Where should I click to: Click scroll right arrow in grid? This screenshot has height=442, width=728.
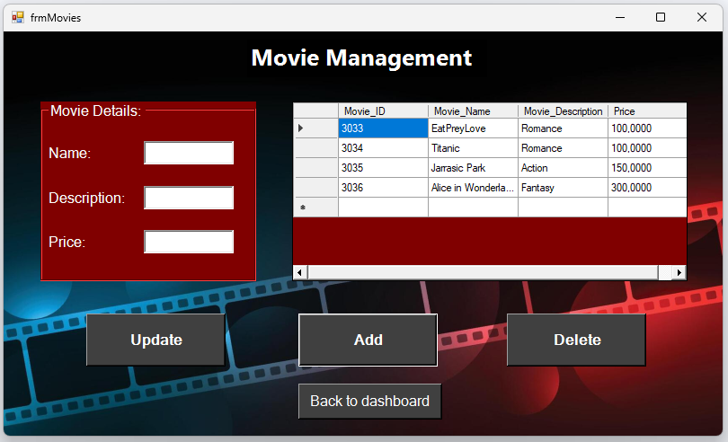[x=679, y=272]
